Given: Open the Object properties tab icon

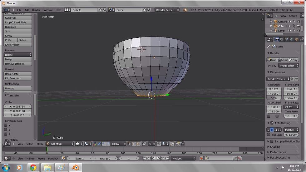Looking at the screenshot, I should 296,39.
